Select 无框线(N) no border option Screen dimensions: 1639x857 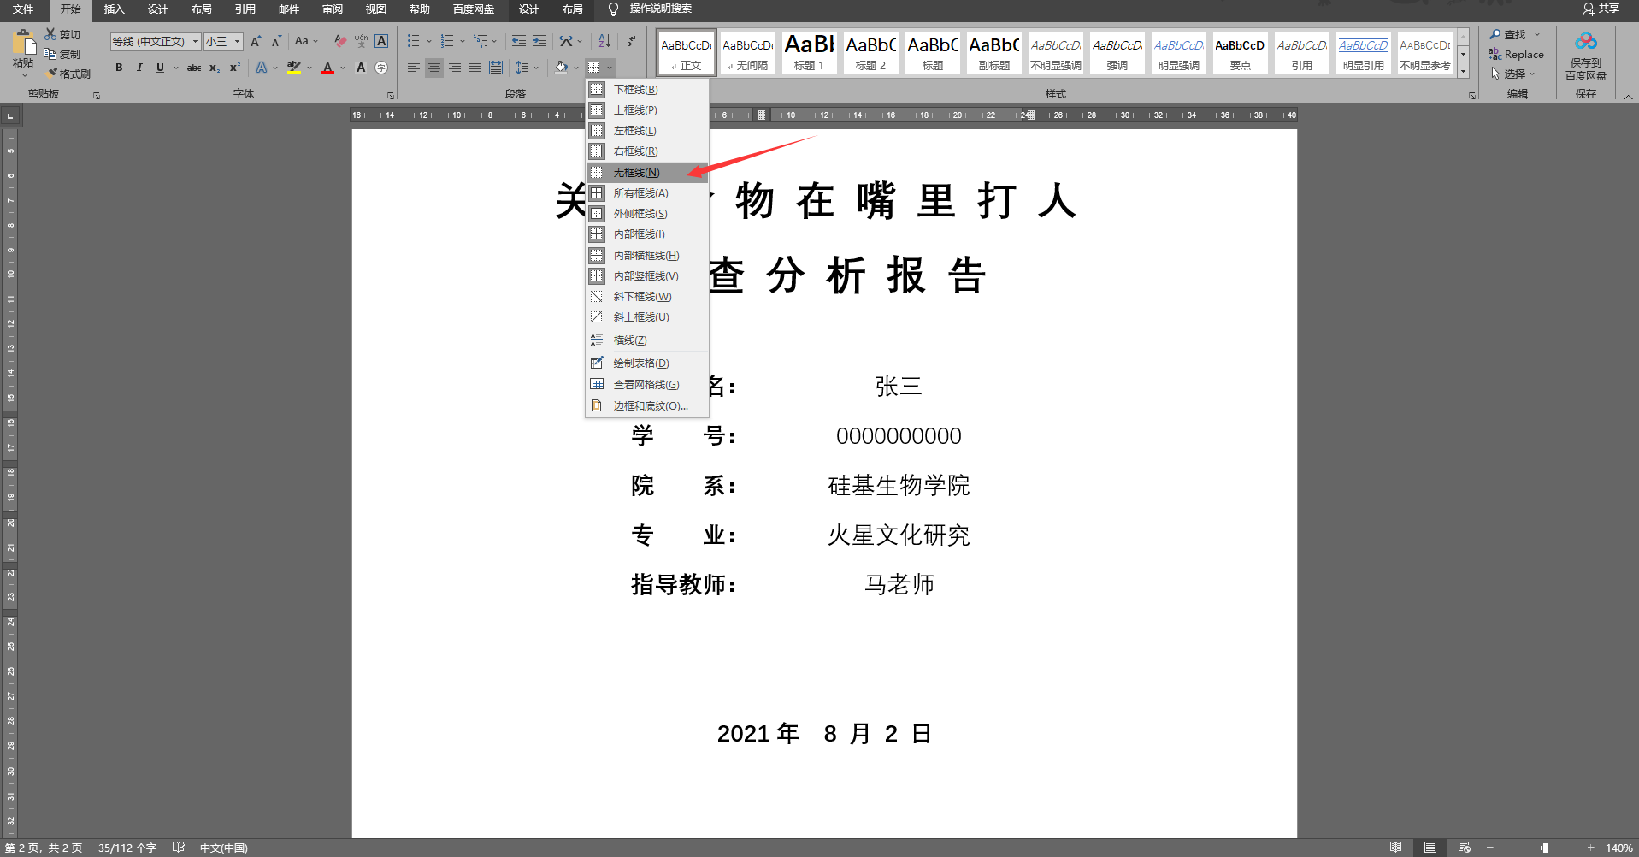pos(647,172)
